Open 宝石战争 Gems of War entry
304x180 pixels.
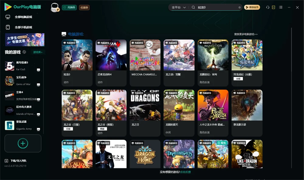click(23, 81)
